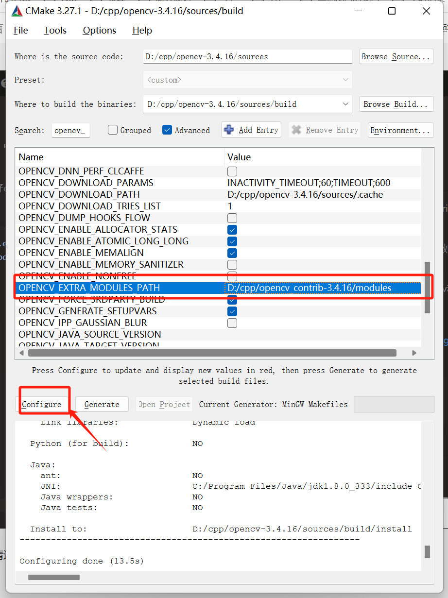
Task: Uncheck the OPENCV_GENERATE_SETUPVARS checkbox
Action: (x=232, y=311)
